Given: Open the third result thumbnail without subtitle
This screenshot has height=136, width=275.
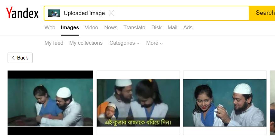Looking at the screenshot, I should tap(225, 103).
